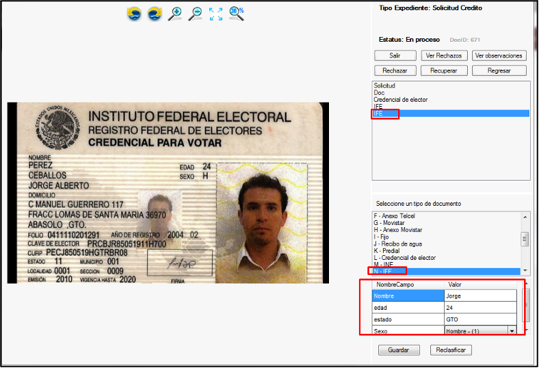Set zoom to 30% using magnifier icon
Screen dimensions: 539x368
237,13
